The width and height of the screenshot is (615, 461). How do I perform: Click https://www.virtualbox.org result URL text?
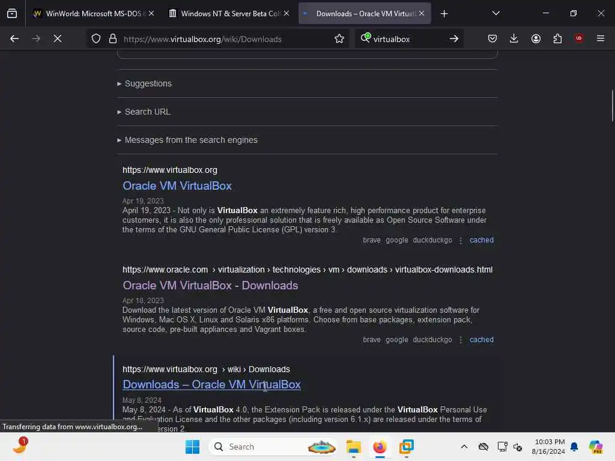click(169, 170)
